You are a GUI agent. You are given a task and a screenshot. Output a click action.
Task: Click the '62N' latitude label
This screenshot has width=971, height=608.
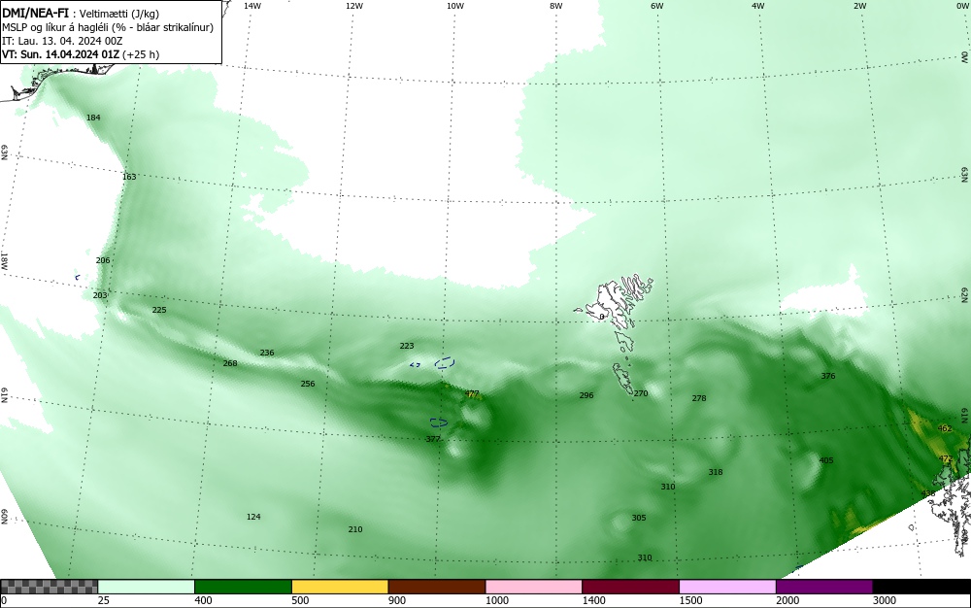965,294
